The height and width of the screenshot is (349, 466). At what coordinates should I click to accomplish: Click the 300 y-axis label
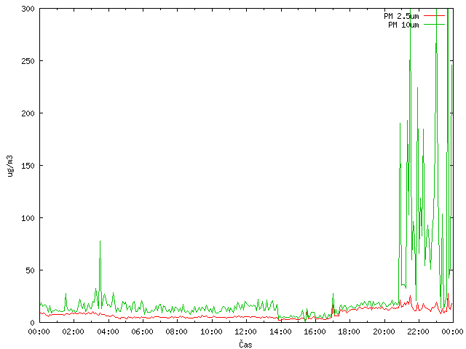[x=28, y=9]
